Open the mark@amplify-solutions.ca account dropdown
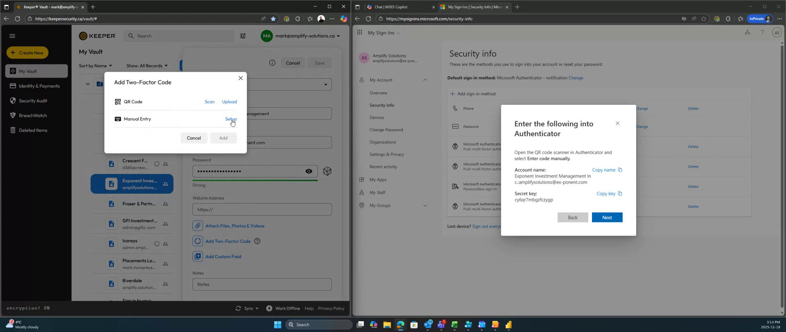 (x=300, y=36)
